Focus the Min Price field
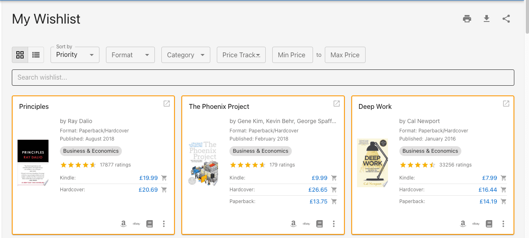 pos(293,55)
